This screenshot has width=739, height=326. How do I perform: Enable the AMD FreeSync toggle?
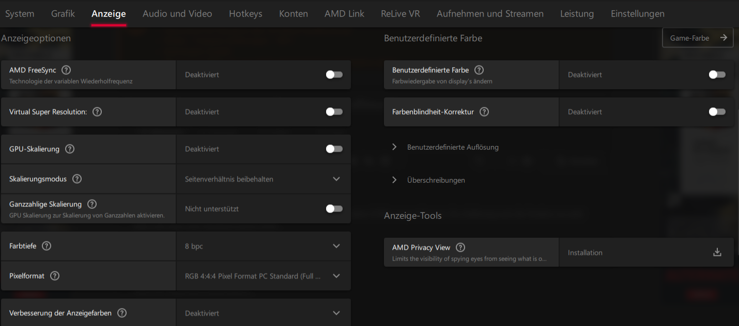pyautogui.click(x=334, y=74)
